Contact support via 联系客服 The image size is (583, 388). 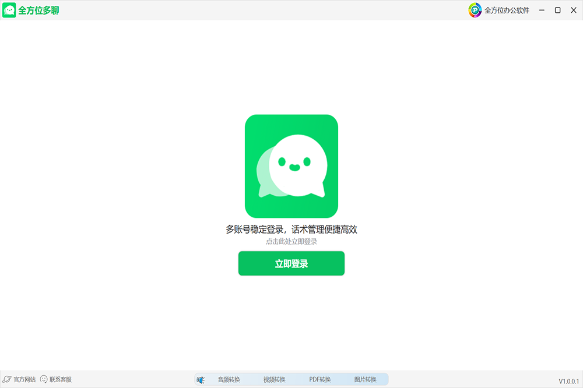click(61, 379)
